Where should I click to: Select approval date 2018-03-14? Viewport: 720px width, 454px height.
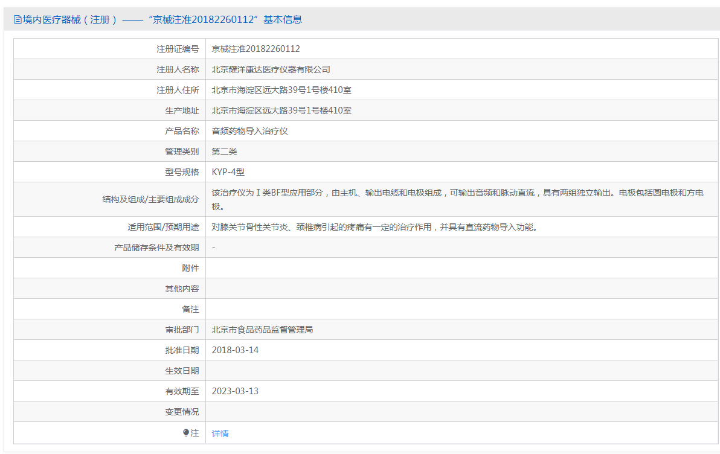pyautogui.click(x=235, y=350)
